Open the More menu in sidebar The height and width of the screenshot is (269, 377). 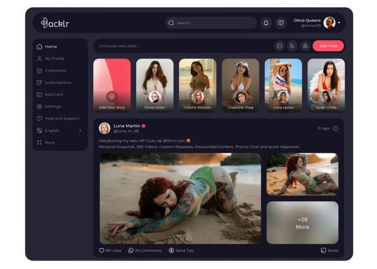pos(49,143)
